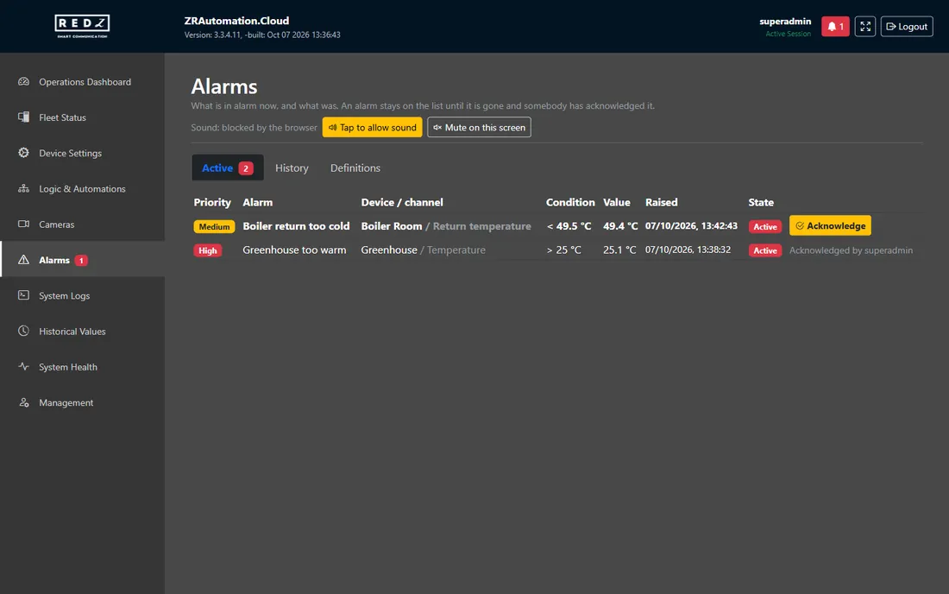
Task: Select the Alarms warning triangle icon
Action: click(x=23, y=260)
